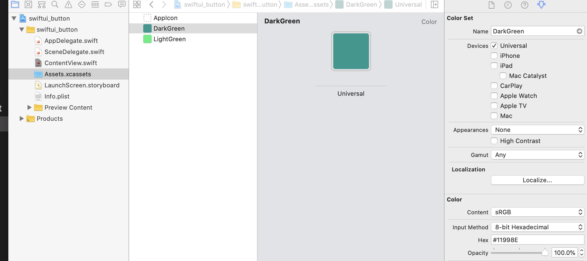Image resolution: width=587 pixels, height=261 pixels.
Task: Enable the Apple Watch checkbox
Action: tap(494, 96)
